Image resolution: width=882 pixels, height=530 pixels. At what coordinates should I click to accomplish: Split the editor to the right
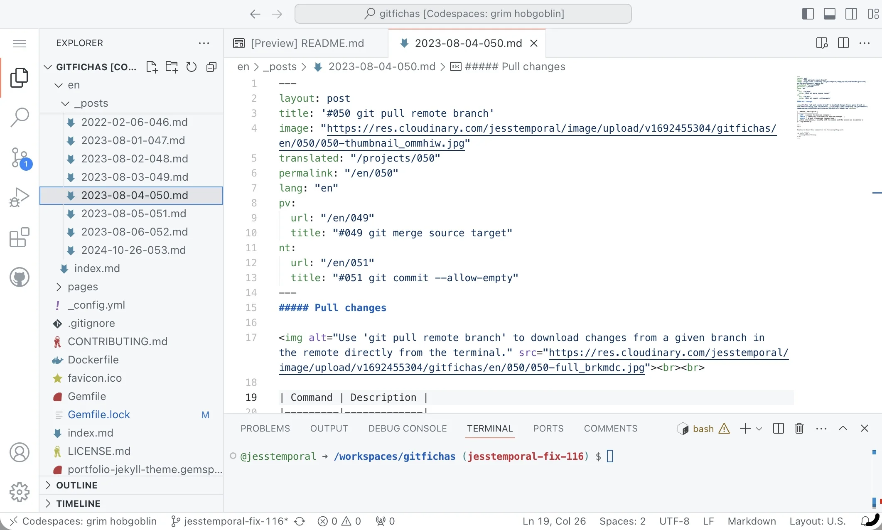[x=843, y=43]
